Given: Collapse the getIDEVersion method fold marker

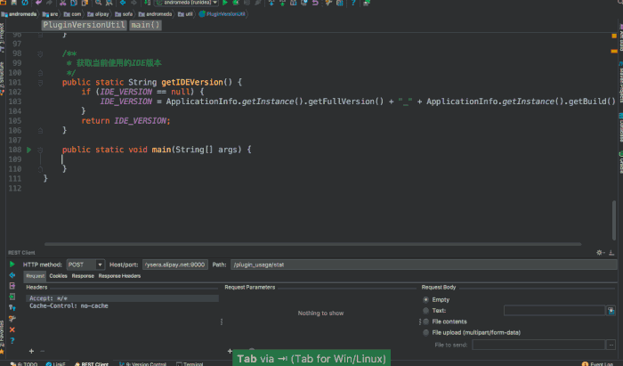Looking at the screenshot, I should [40, 82].
